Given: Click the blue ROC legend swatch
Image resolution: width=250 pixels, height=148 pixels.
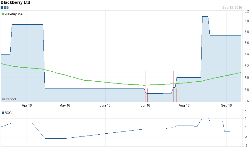Looking at the screenshot, I should point(3,113).
